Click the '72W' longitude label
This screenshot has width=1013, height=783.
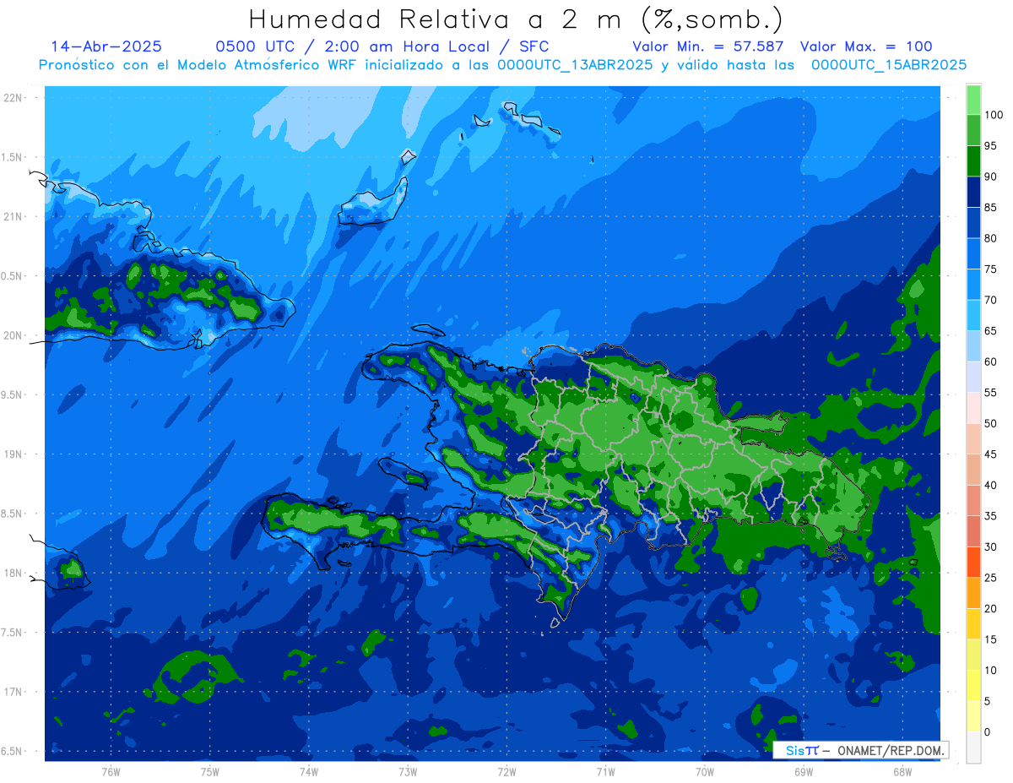(506, 772)
